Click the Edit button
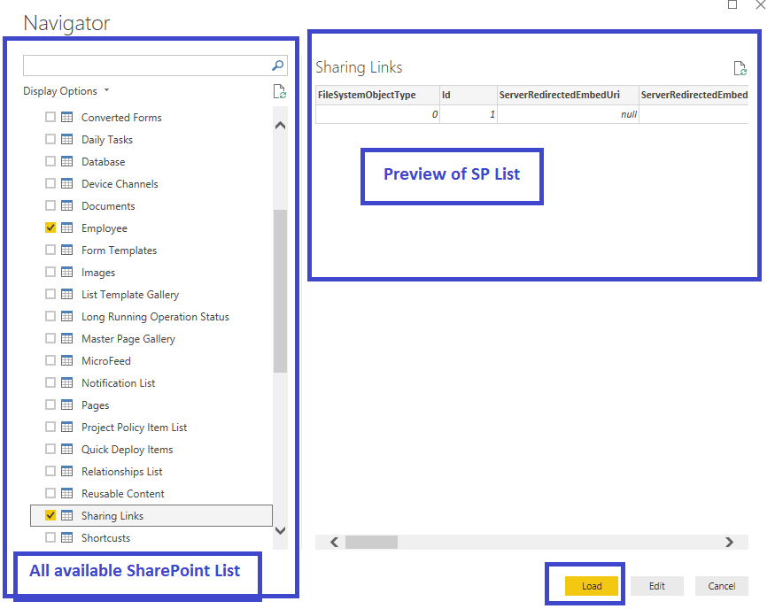The height and width of the screenshot is (609, 775). (656, 585)
